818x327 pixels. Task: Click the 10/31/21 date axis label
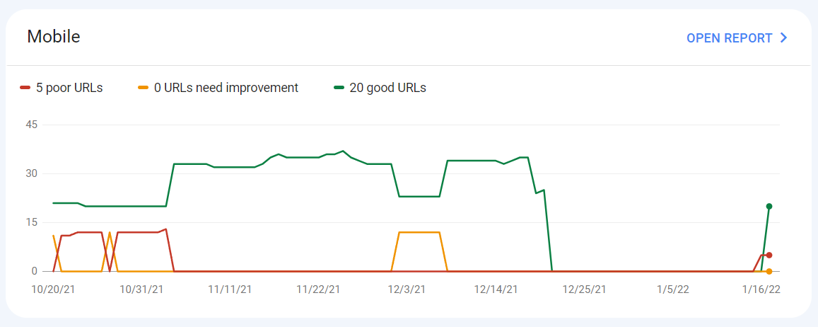(x=141, y=289)
